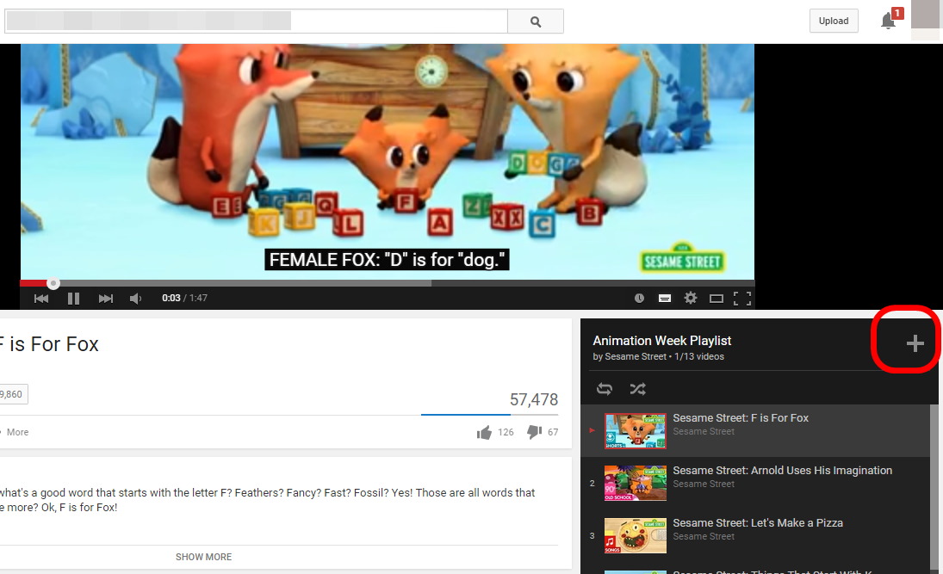Click the video frame to pause

(388, 161)
